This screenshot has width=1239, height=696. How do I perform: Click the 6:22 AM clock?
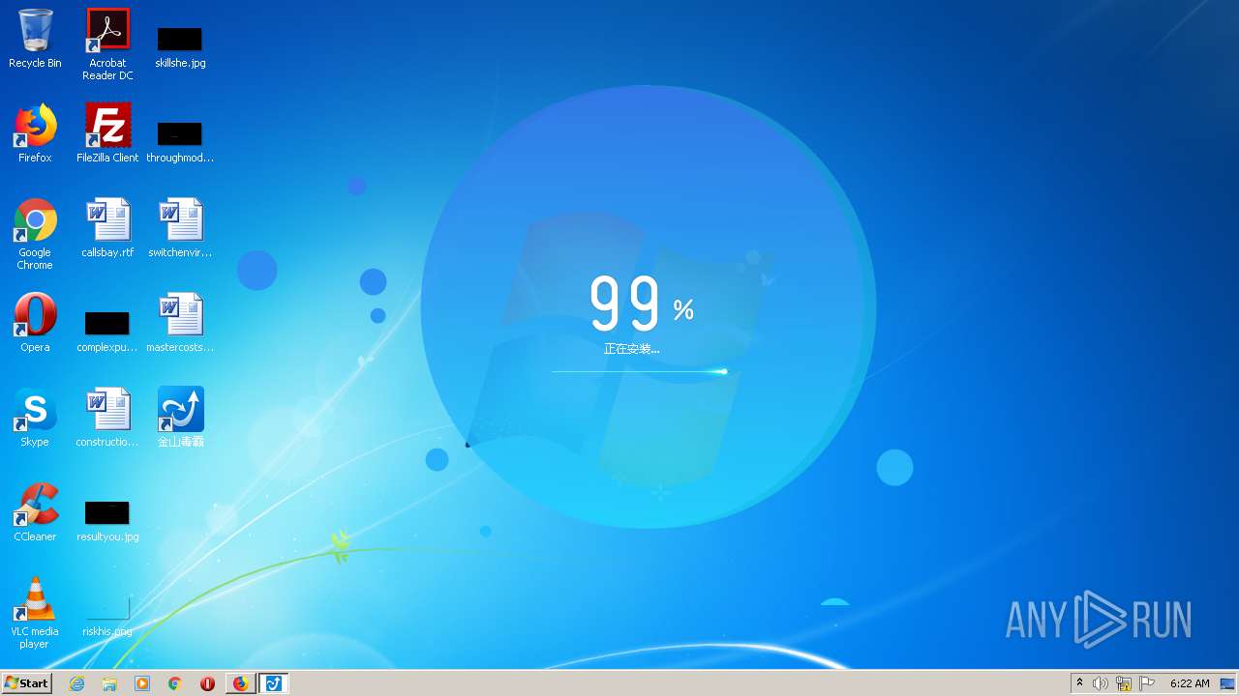(1190, 683)
